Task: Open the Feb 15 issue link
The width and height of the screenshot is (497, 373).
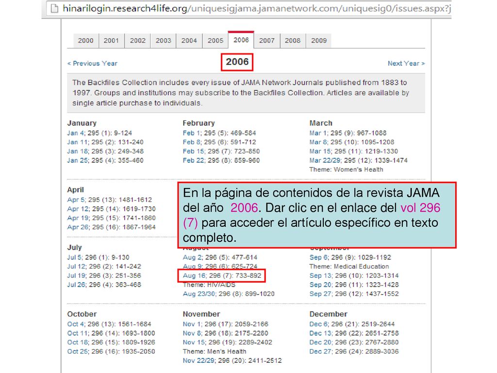Action: click(193, 152)
